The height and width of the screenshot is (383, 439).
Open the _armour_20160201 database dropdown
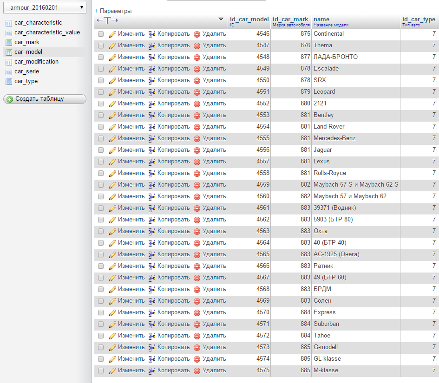pos(45,7)
